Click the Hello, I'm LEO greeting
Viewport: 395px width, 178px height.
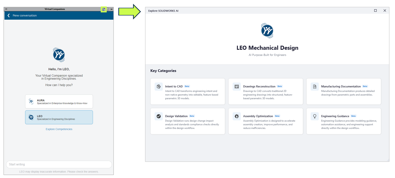59,69
